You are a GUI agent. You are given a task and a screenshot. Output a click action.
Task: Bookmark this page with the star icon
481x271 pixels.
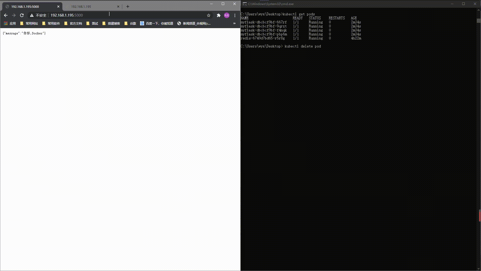click(209, 15)
